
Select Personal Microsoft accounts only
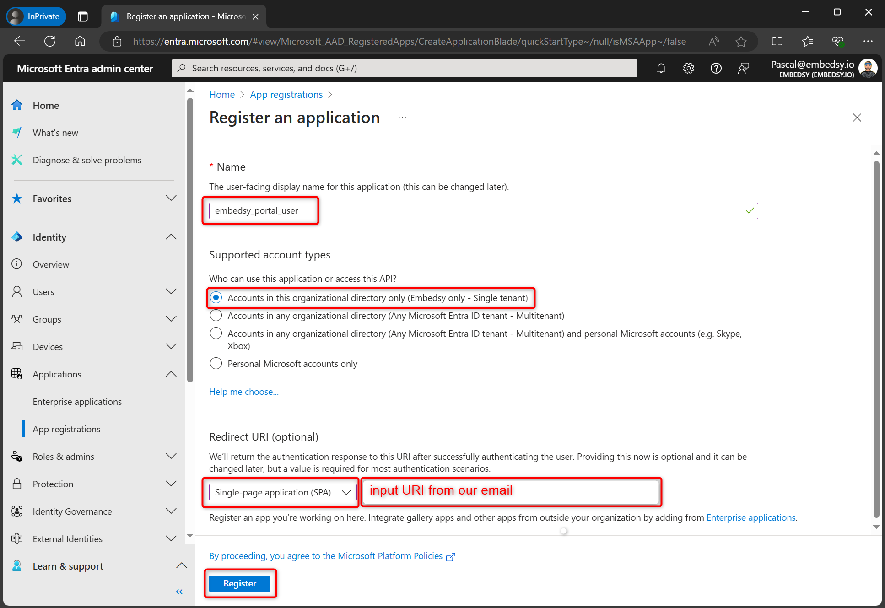(x=216, y=363)
